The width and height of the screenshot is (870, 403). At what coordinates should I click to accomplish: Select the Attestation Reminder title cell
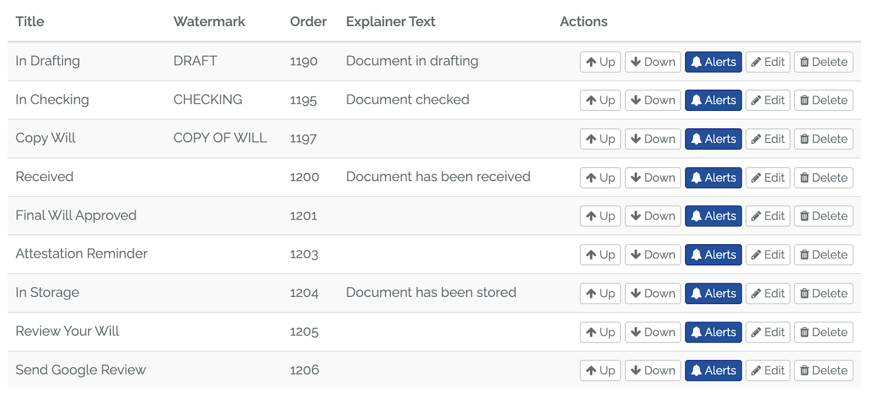click(82, 254)
